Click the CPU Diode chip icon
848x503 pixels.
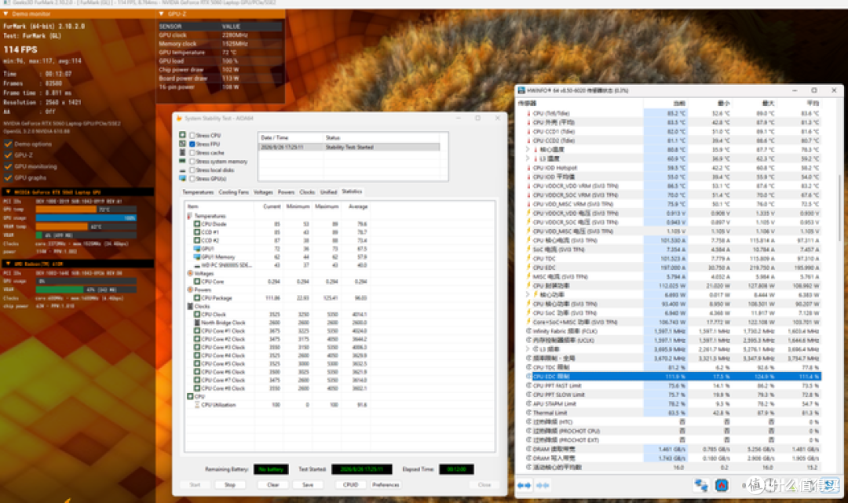(197, 224)
